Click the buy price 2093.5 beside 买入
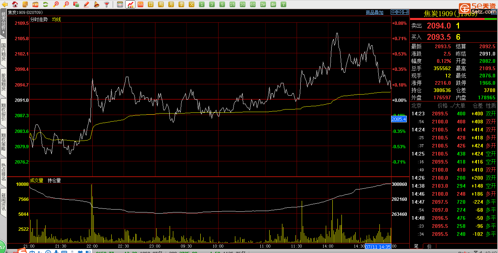The height and width of the screenshot is (253, 498). point(439,37)
